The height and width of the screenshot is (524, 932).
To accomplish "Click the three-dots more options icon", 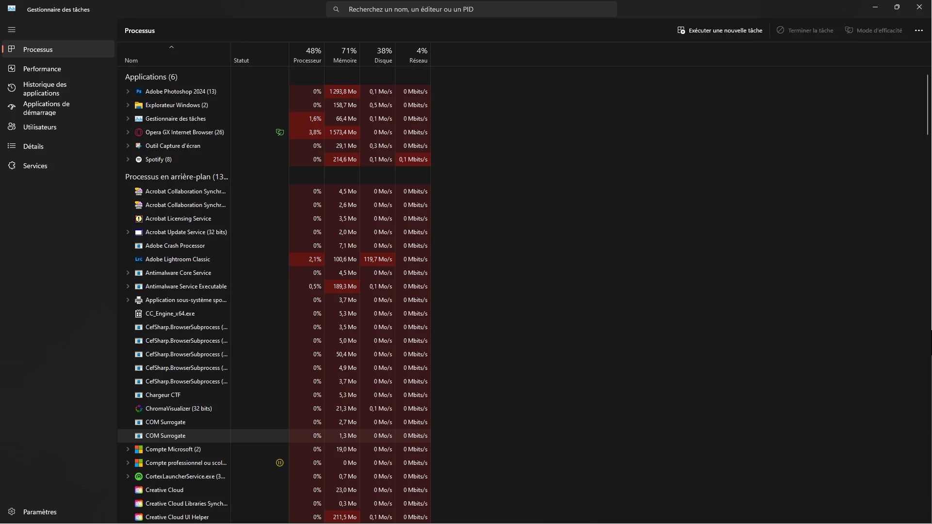I will [x=918, y=31].
